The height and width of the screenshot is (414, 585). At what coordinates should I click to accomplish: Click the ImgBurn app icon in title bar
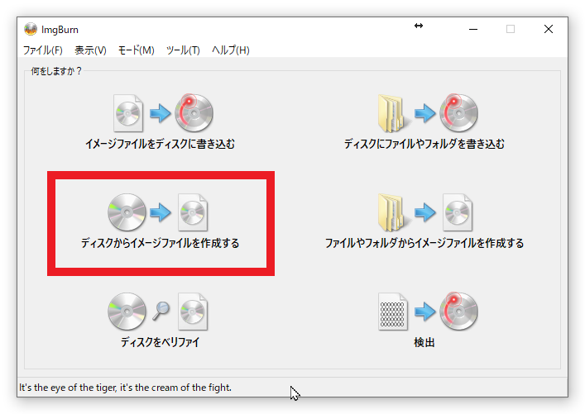pyautogui.click(x=31, y=29)
